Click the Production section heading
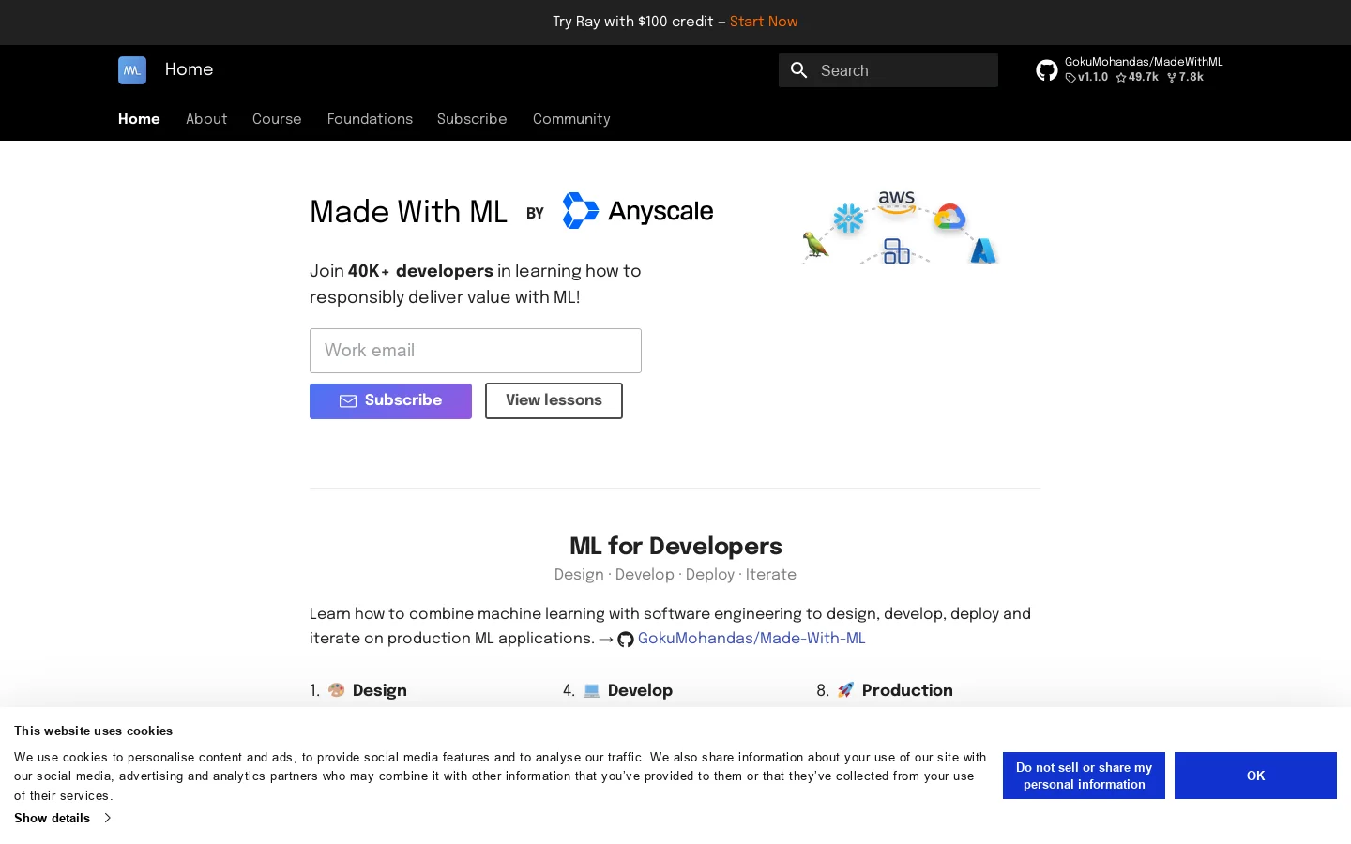Screen dimensions: 1351x844 (907, 690)
